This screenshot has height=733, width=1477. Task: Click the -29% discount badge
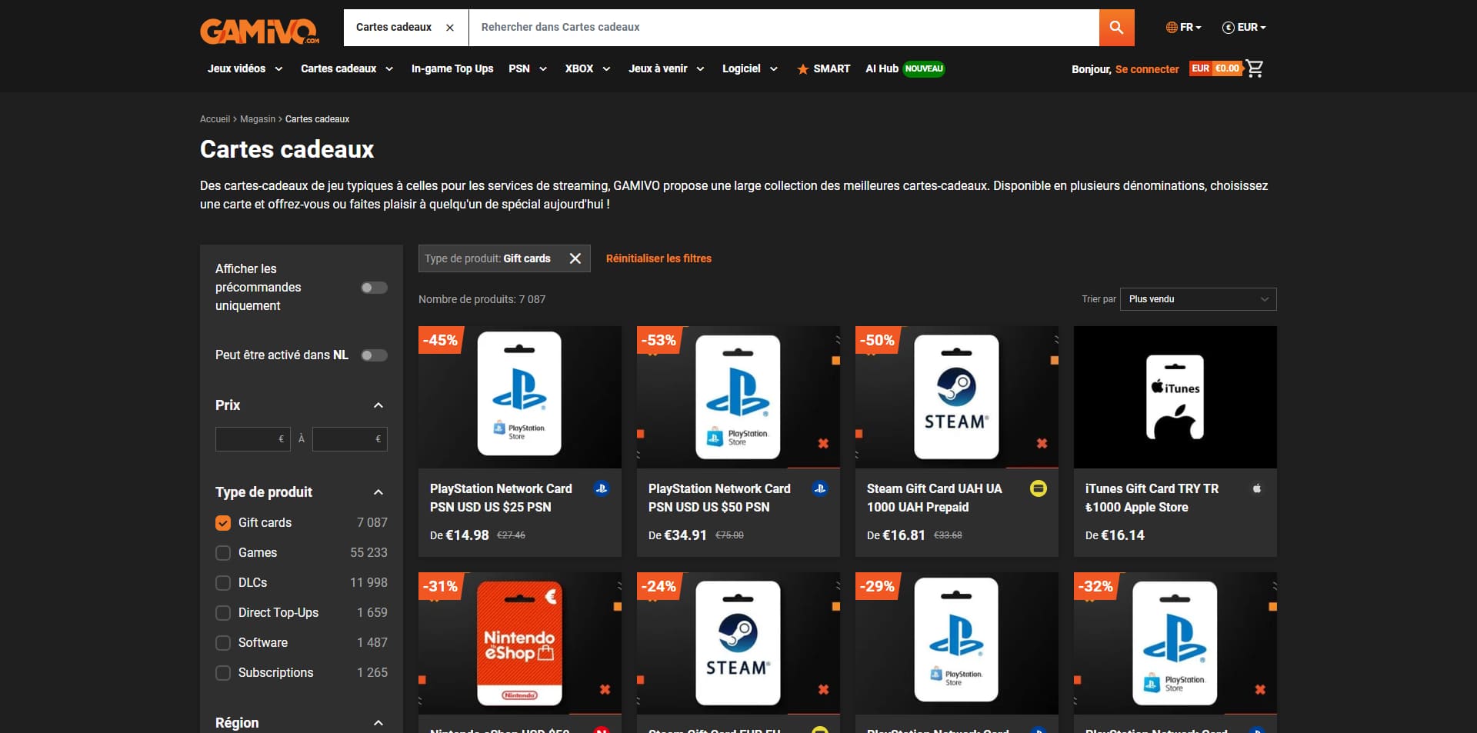(x=877, y=586)
